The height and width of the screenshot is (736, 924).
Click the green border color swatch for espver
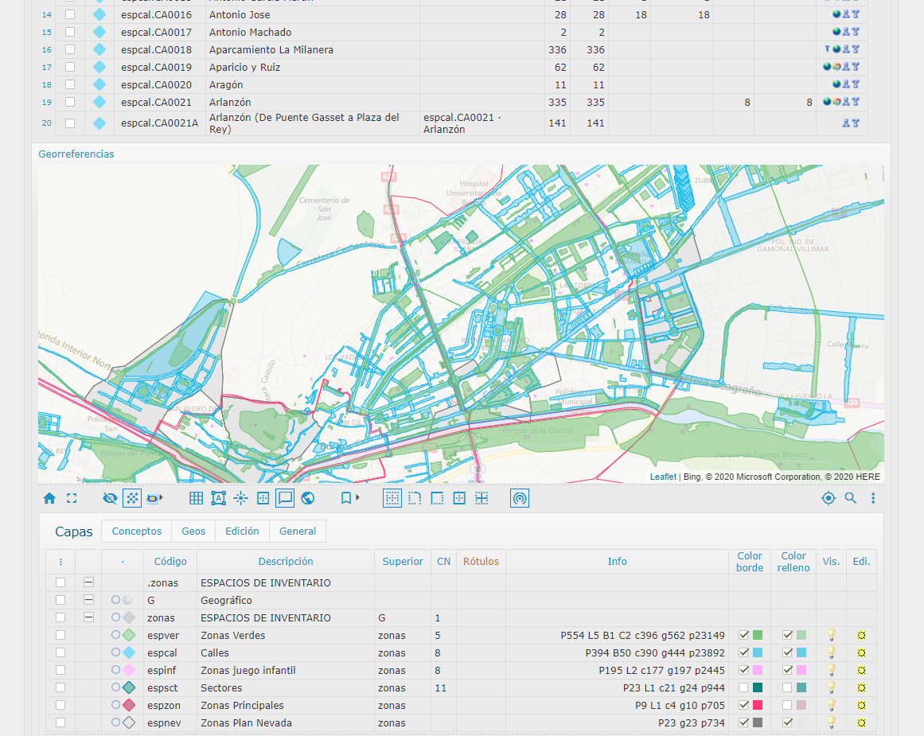tap(758, 635)
